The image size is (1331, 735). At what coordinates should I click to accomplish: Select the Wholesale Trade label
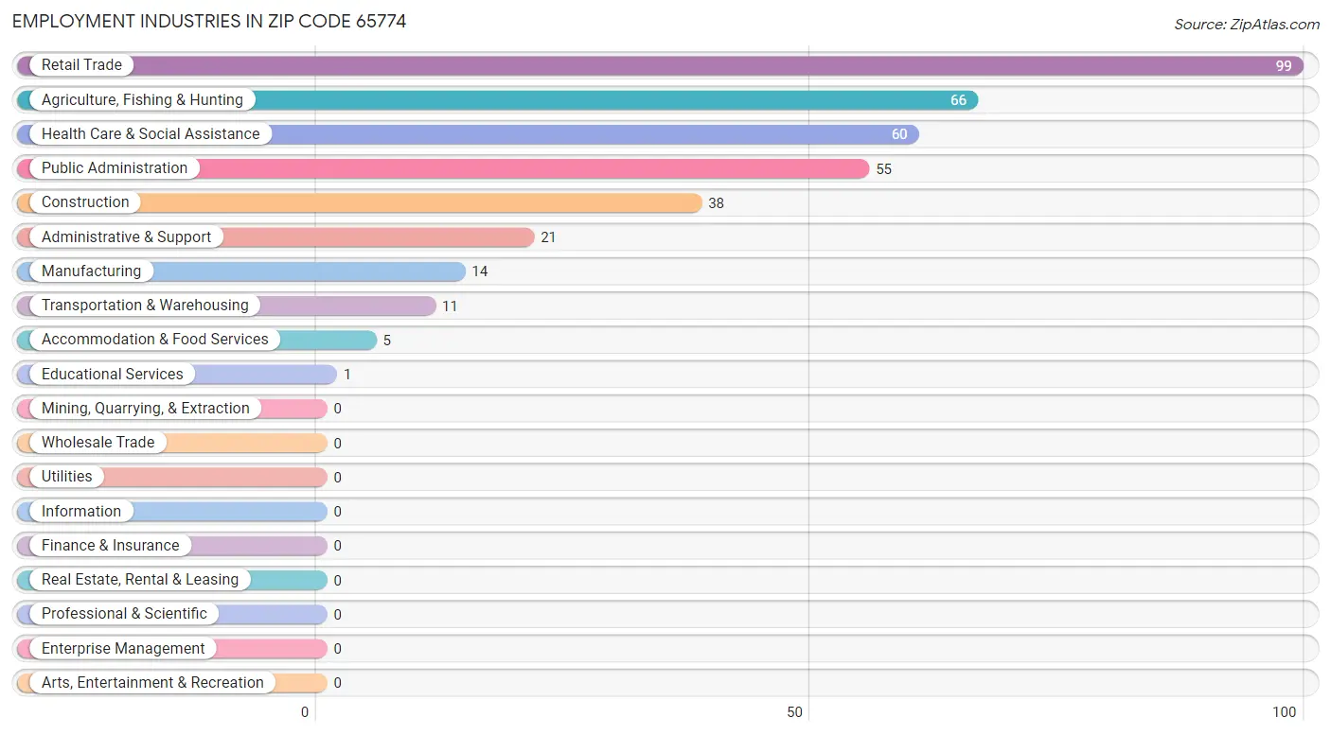coord(98,442)
